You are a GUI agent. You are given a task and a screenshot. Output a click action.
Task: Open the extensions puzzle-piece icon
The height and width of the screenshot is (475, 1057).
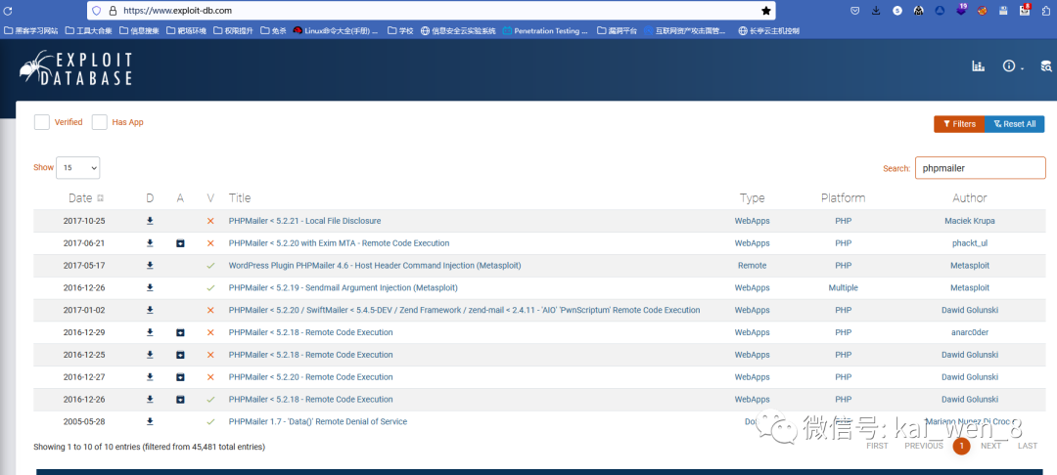[1044, 11]
